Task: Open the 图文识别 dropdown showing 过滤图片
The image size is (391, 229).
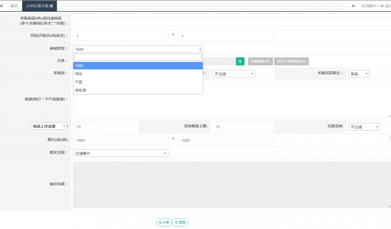Action: [x=121, y=153]
